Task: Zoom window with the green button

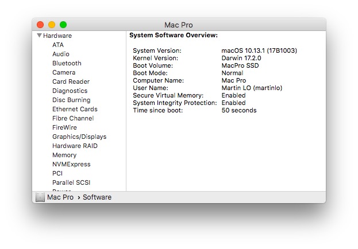Action: [x=63, y=25]
